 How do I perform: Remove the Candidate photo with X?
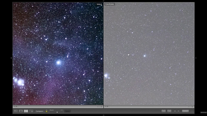192,107
